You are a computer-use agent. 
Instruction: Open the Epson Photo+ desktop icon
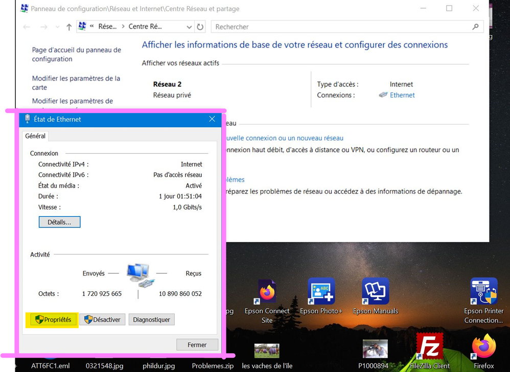click(x=321, y=293)
